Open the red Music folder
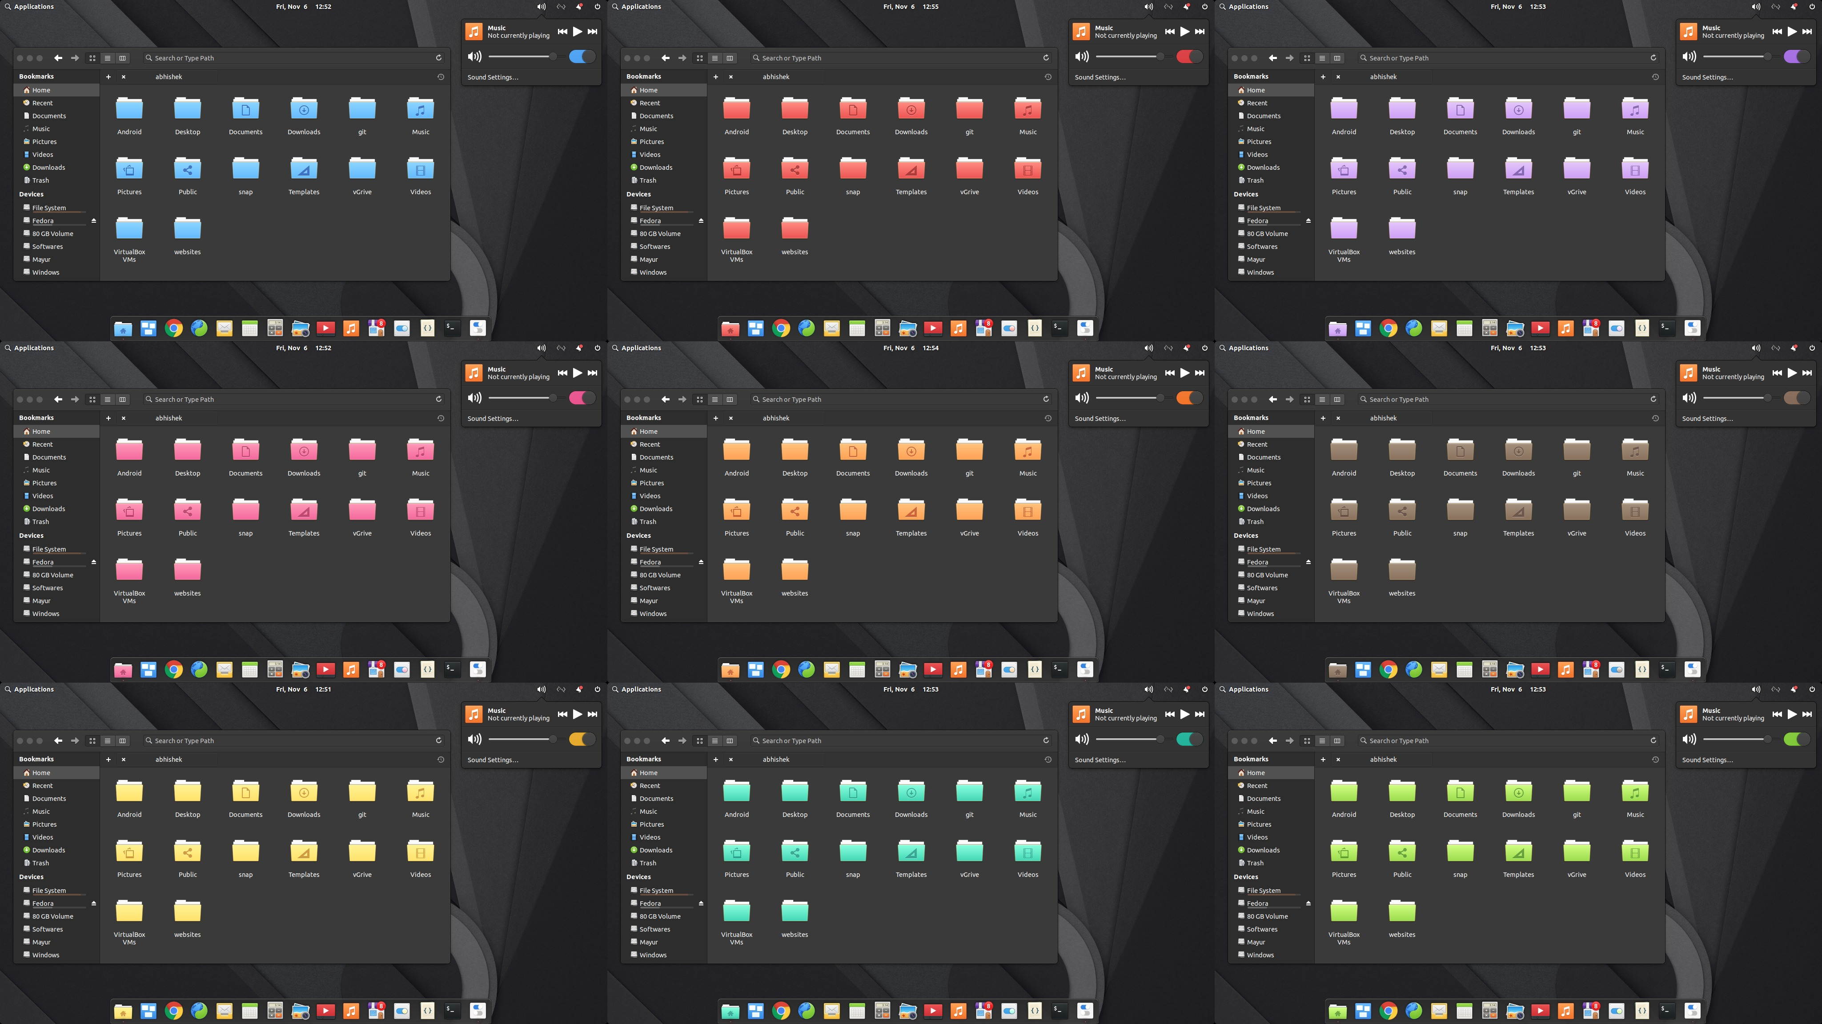Viewport: 1822px width, 1024px height. [1027, 110]
